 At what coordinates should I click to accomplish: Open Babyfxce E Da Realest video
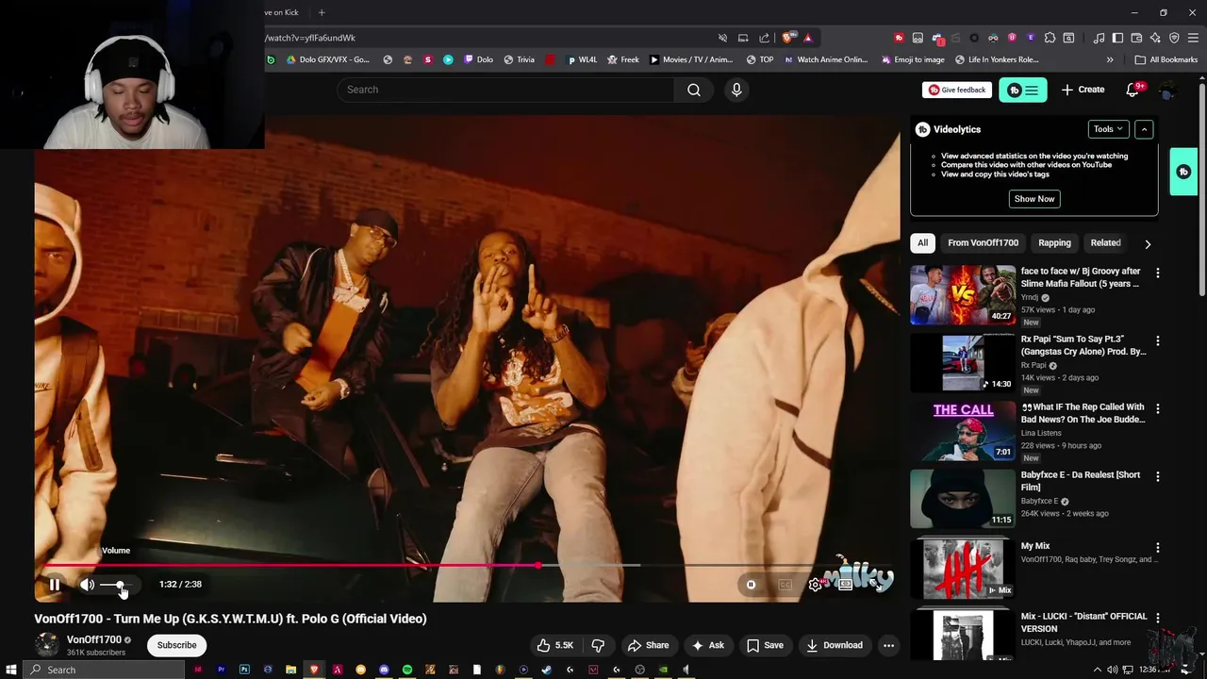coord(1081,481)
